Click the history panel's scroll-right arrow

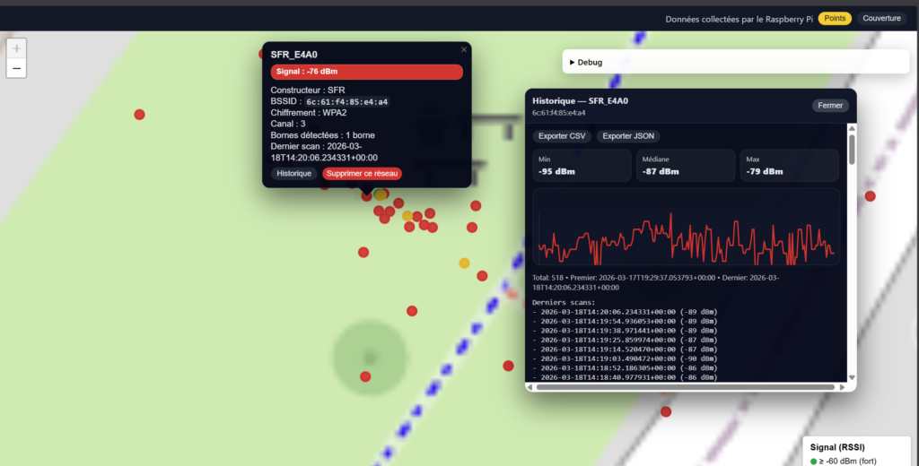tap(842, 387)
